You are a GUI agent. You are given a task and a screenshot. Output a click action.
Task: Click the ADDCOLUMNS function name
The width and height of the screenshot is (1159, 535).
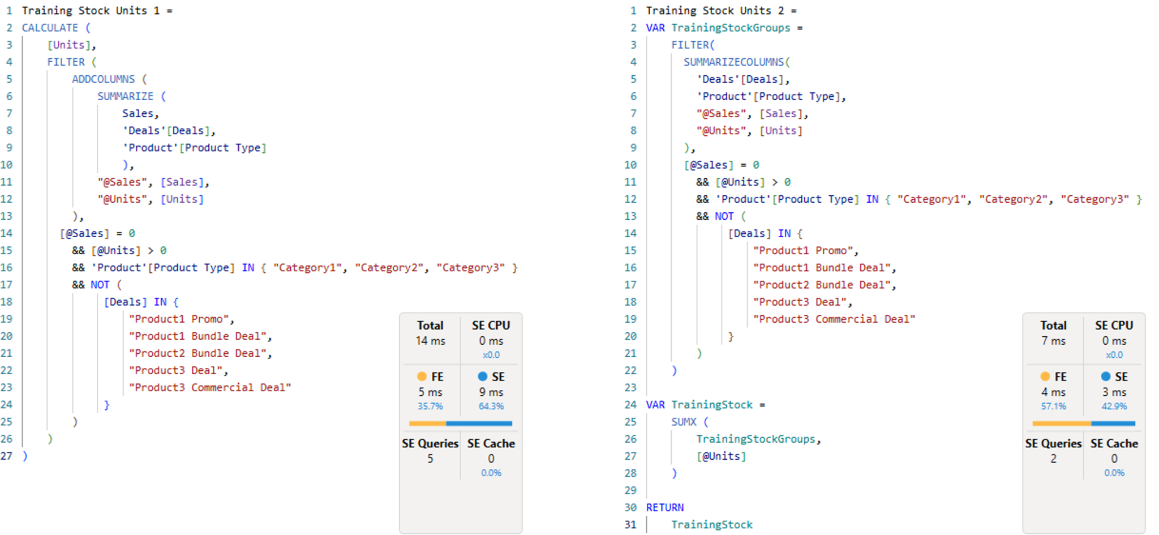point(103,79)
